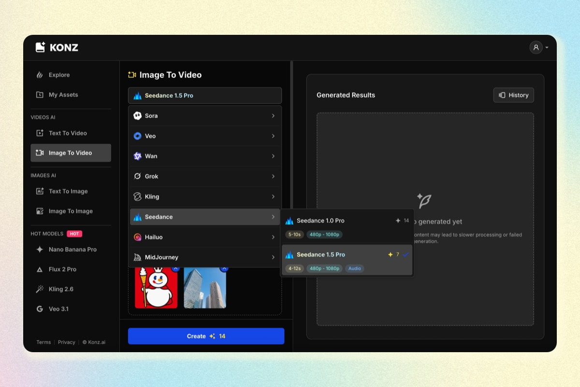Screen dimensions: 580x387
Task: Click the Kling 2.6 wand icon
Action: 40,289
